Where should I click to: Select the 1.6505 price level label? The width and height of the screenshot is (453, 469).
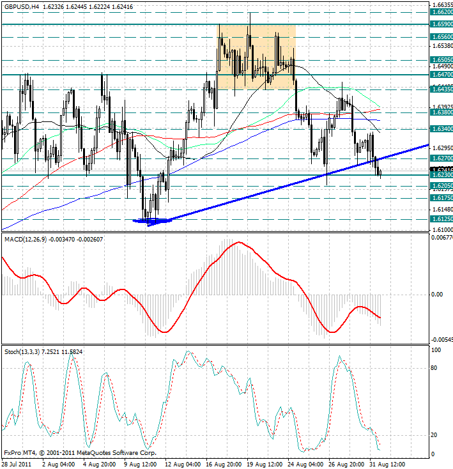point(441,60)
